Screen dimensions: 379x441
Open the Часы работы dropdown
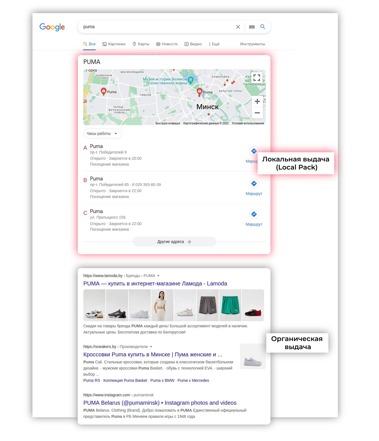pos(102,134)
